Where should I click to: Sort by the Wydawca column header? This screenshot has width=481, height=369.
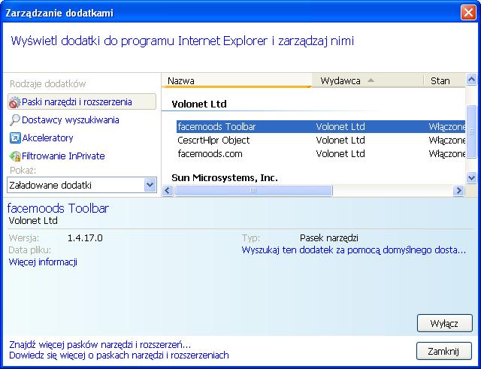tap(368, 80)
